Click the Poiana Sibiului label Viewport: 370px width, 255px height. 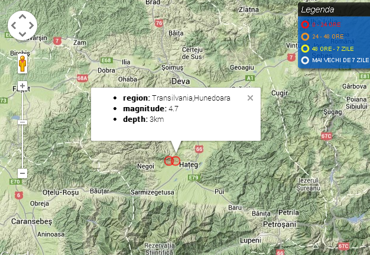356,103
